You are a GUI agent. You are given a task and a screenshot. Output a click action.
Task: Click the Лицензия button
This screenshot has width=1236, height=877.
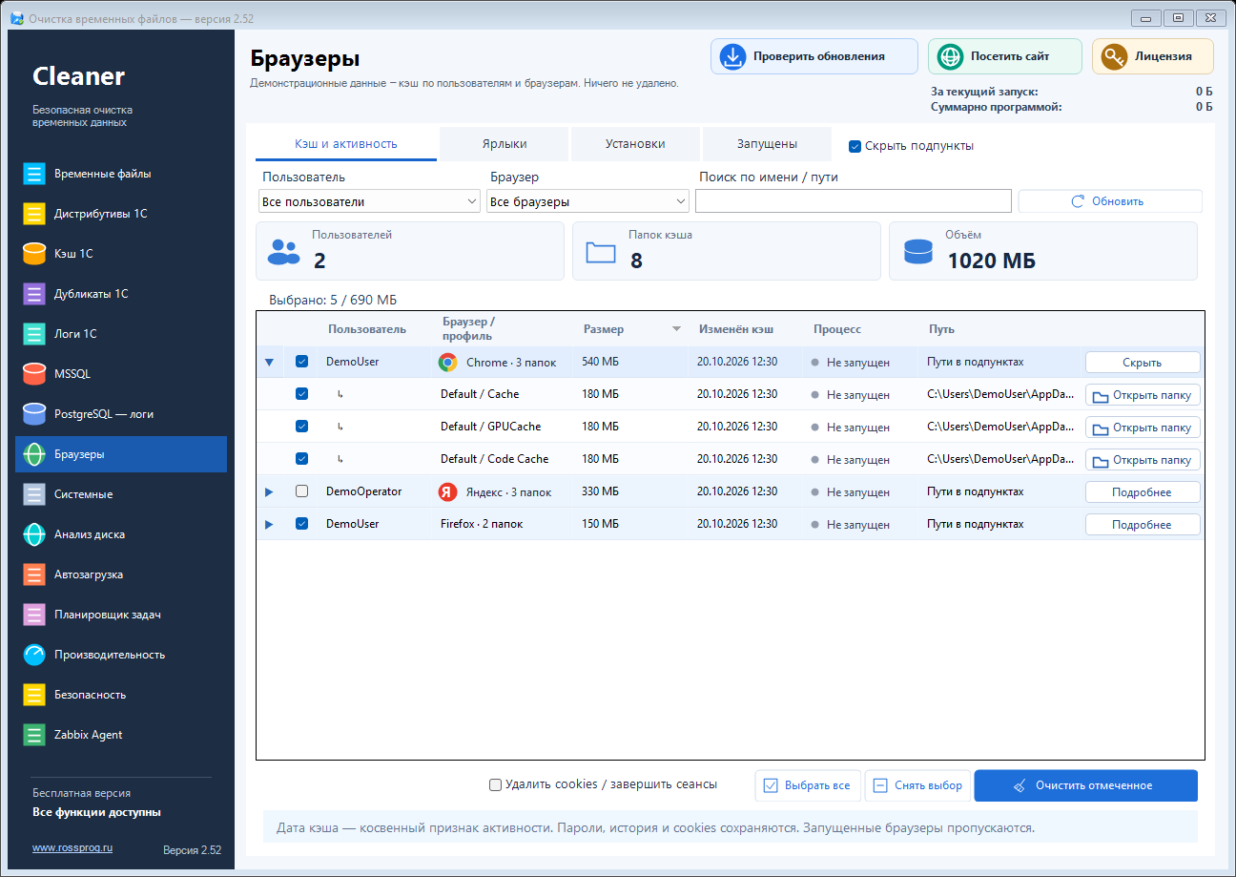[x=1153, y=56]
